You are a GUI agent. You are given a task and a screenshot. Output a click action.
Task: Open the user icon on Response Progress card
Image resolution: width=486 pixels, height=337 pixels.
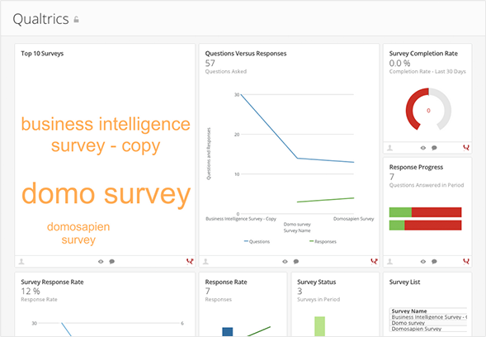pyautogui.click(x=390, y=262)
